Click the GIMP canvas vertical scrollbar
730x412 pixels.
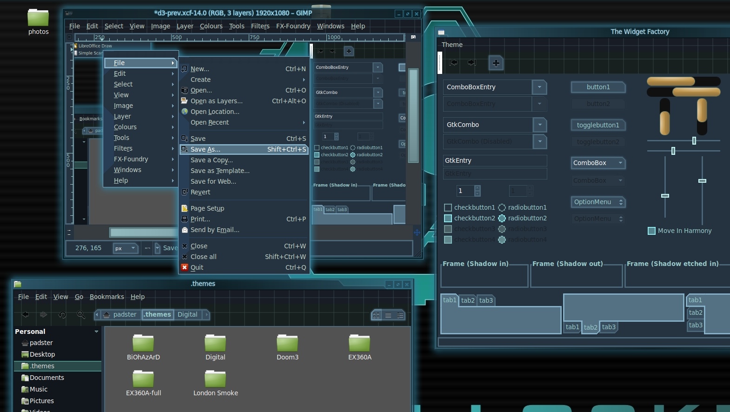point(413,115)
